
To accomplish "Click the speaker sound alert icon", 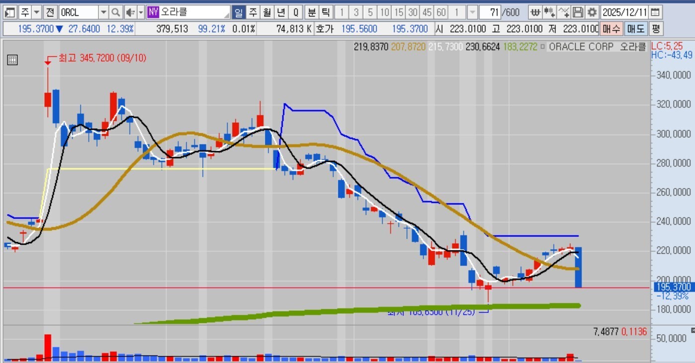I will [130, 12].
